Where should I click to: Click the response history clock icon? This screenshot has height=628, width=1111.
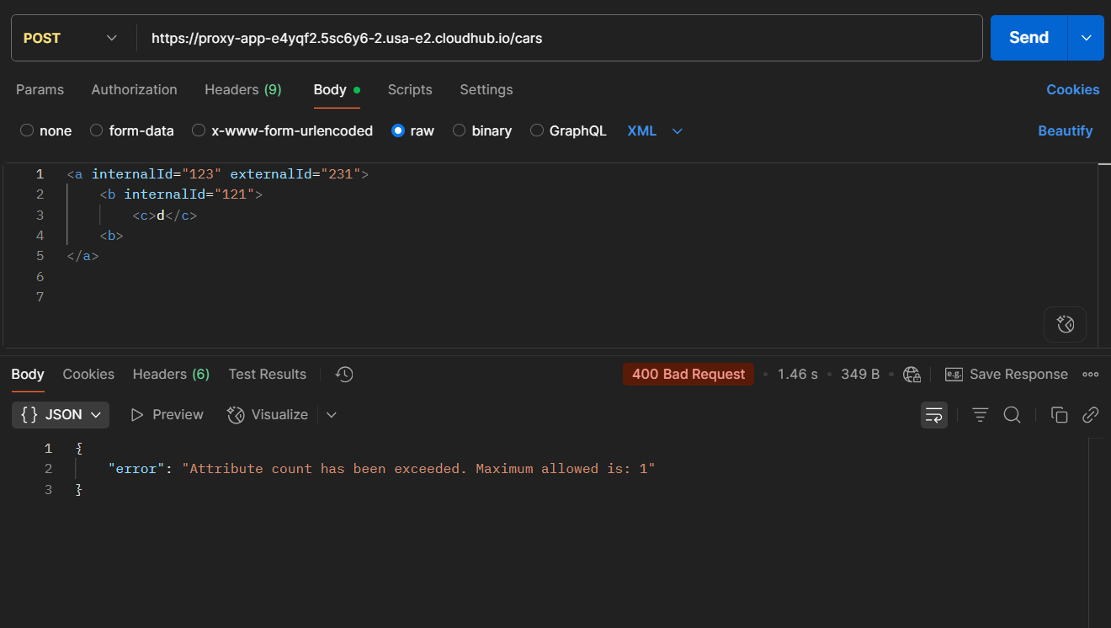point(344,375)
